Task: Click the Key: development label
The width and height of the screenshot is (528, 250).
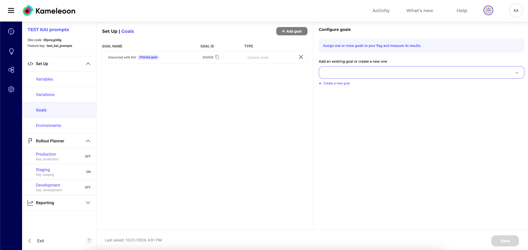Action: coord(49,190)
